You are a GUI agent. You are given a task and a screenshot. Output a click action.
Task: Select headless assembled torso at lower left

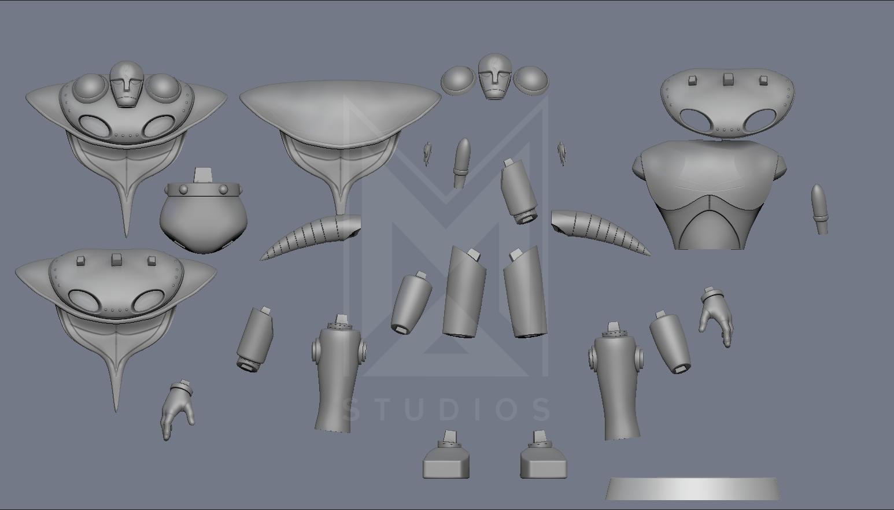click(x=116, y=312)
